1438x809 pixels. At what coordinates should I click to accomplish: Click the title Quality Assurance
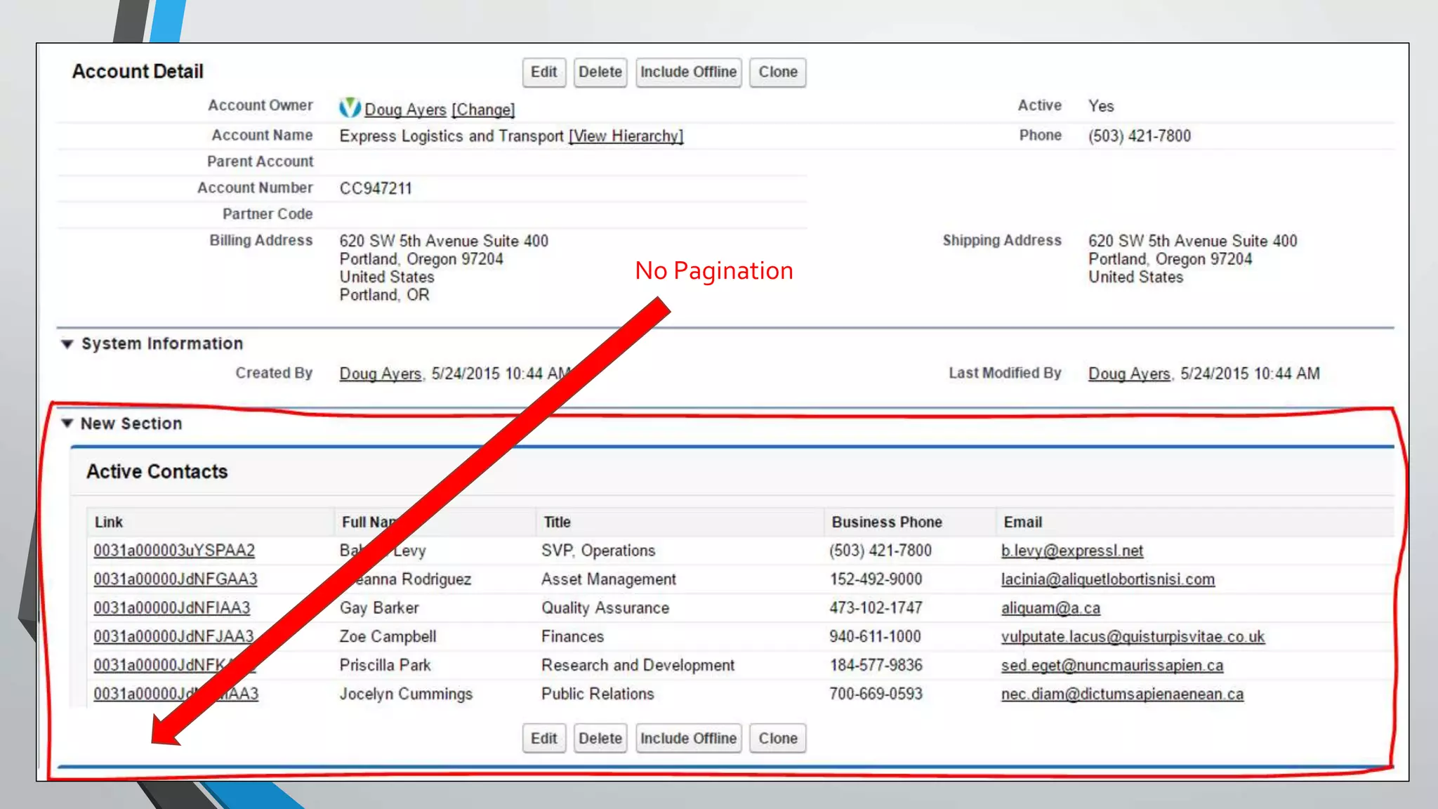[x=605, y=608]
